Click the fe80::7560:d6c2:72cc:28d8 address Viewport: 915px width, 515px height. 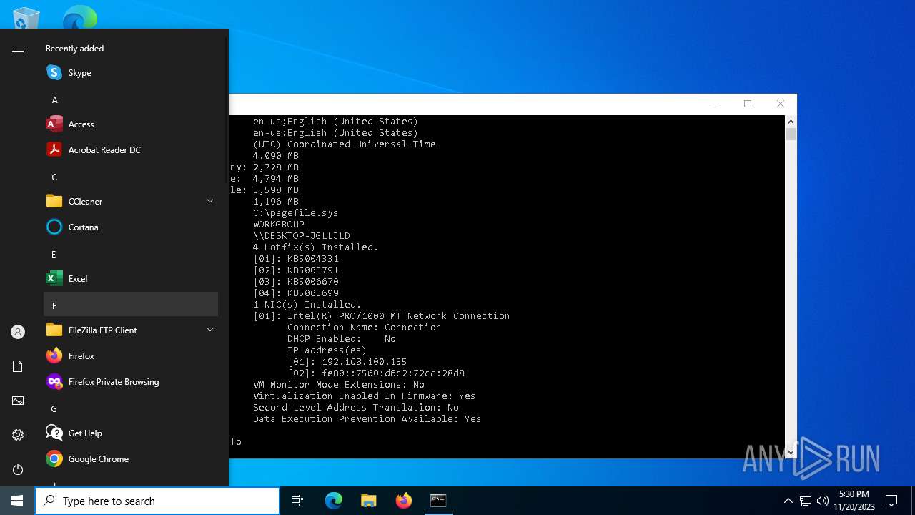coord(393,373)
